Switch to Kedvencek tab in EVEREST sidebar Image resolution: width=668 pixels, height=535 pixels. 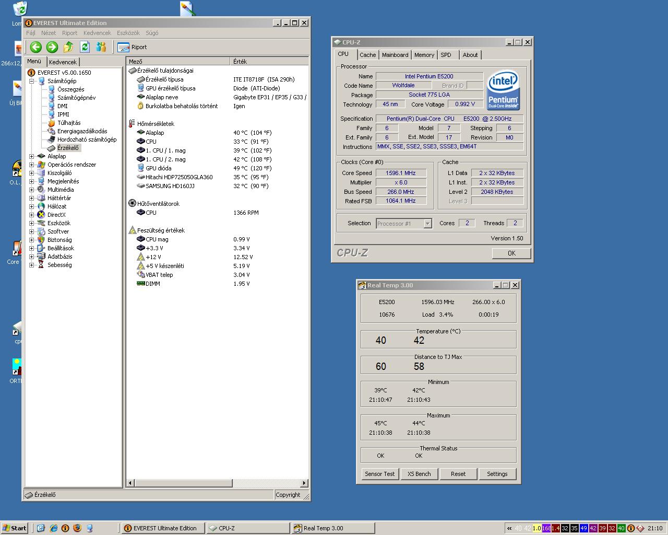(63, 62)
